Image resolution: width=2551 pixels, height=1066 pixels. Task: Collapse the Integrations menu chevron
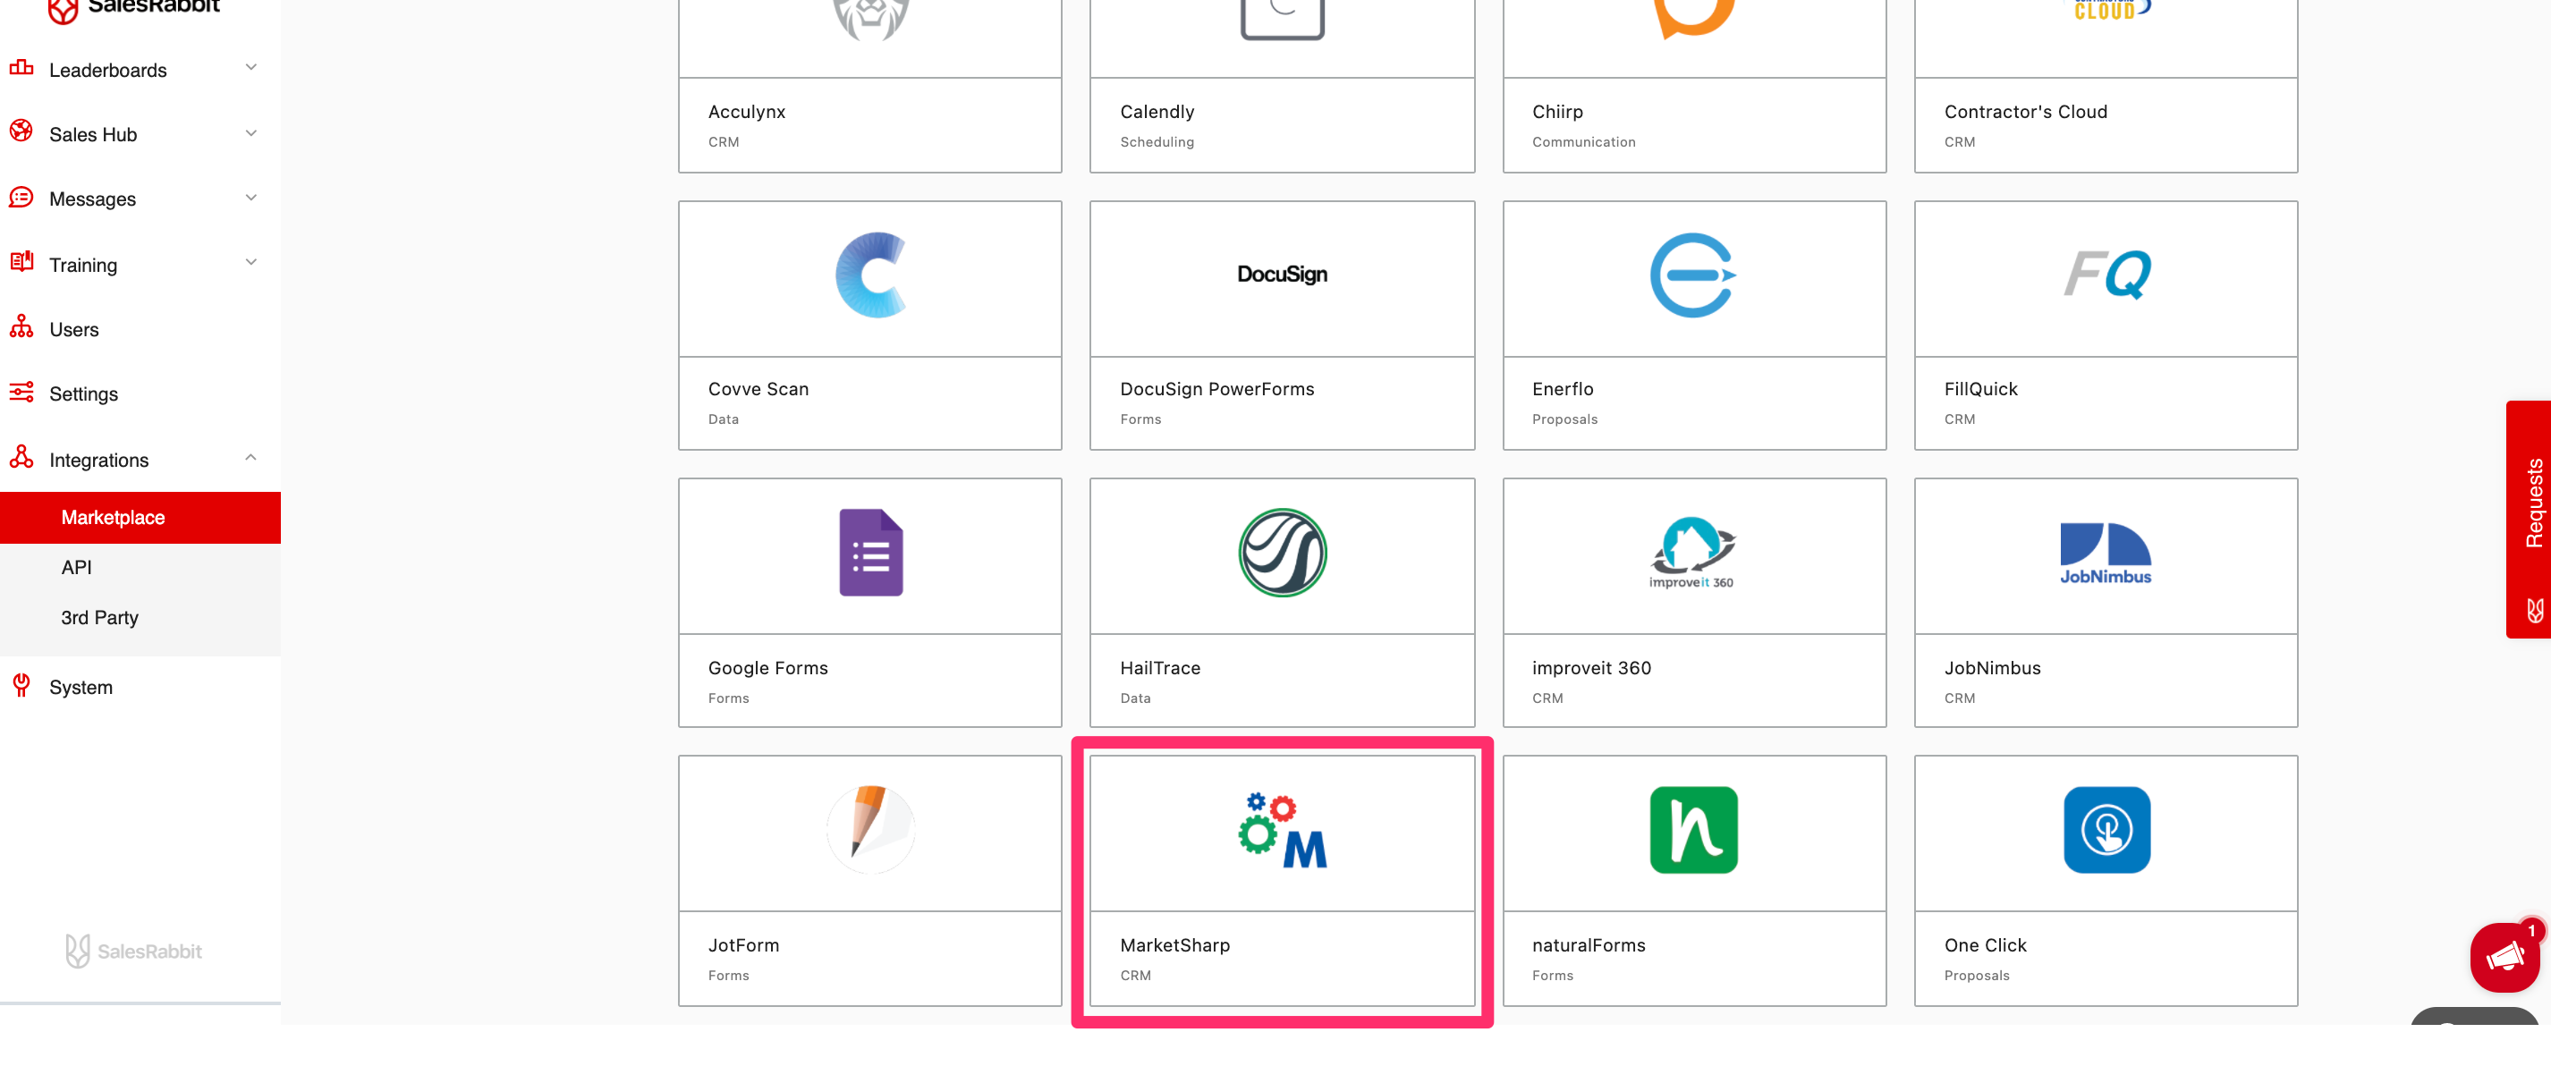coord(250,457)
